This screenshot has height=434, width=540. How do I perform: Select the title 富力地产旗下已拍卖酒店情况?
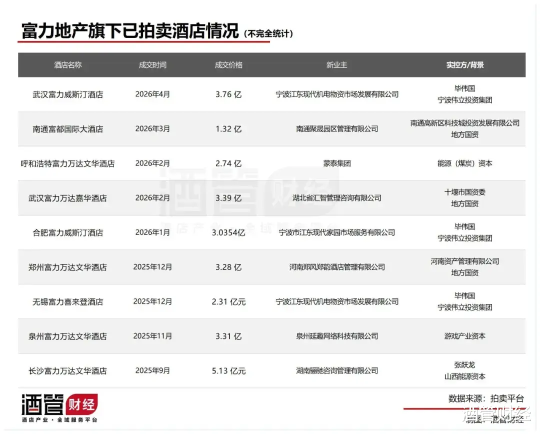pos(130,31)
